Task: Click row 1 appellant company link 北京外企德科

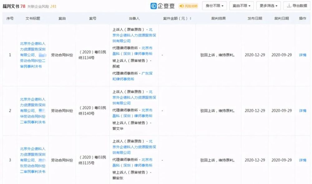Action: (134, 35)
